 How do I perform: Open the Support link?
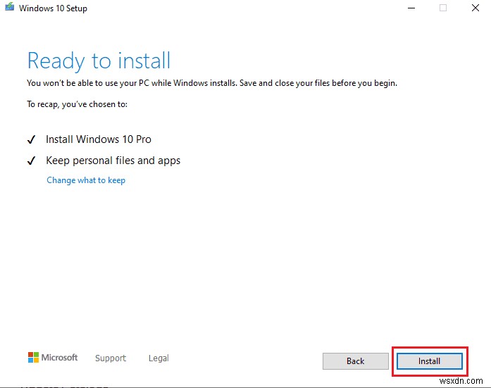111,358
